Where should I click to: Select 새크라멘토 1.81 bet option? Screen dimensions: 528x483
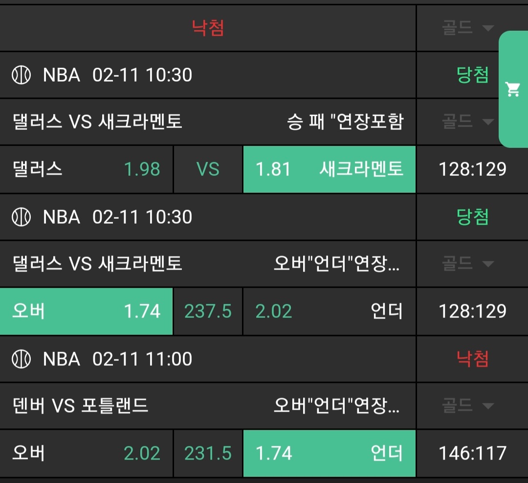point(329,169)
